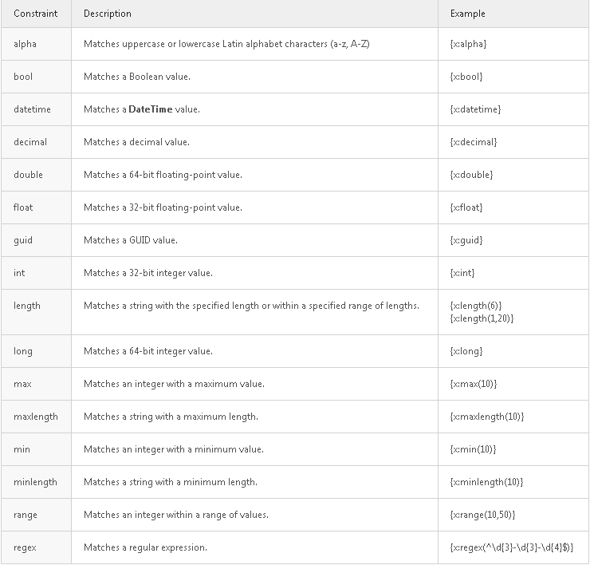Click the bool constraint name
Image resolution: width=590 pixels, height=565 pixels.
(x=23, y=77)
